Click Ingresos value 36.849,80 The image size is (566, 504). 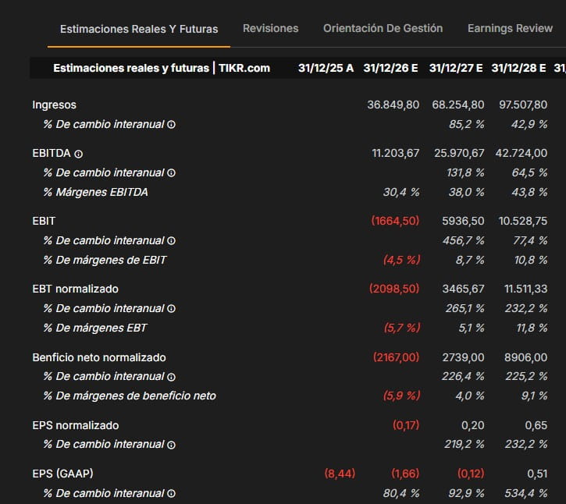pos(393,105)
